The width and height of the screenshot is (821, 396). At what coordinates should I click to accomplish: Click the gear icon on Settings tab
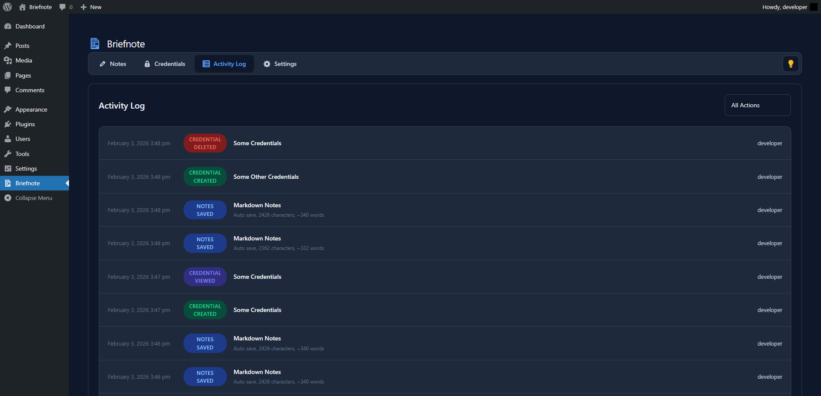[x=267, y=64]
